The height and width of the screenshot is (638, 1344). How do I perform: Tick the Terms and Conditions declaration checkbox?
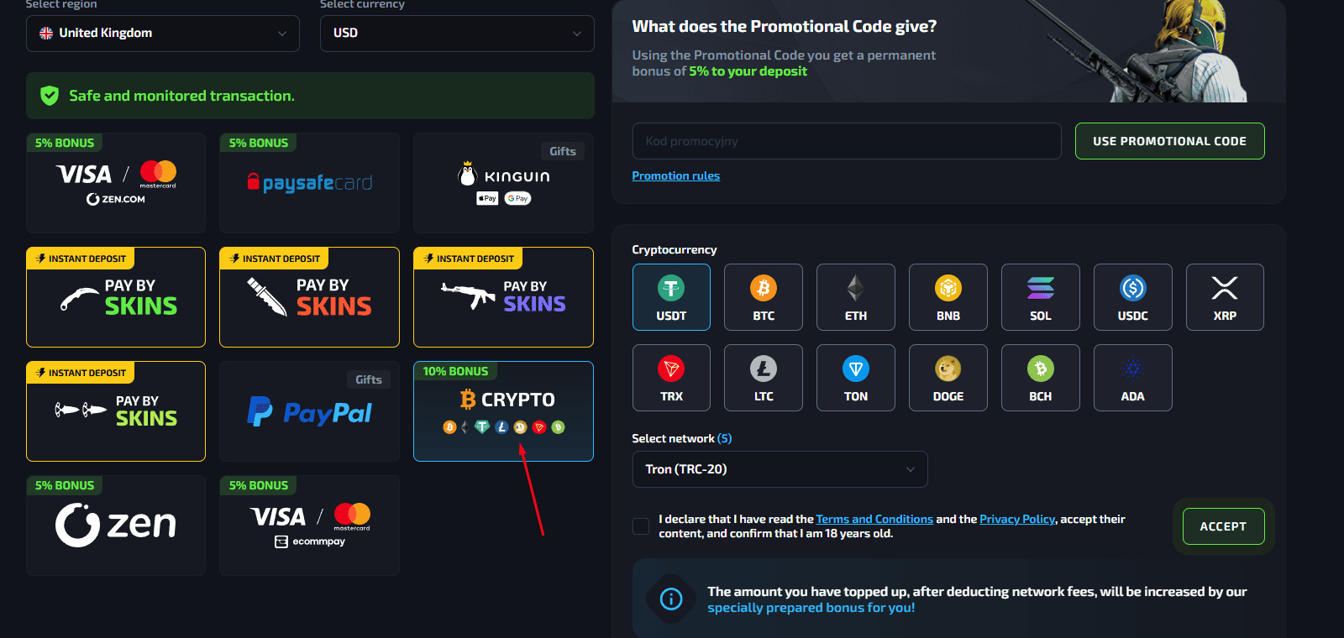click(x=641, y=526)
